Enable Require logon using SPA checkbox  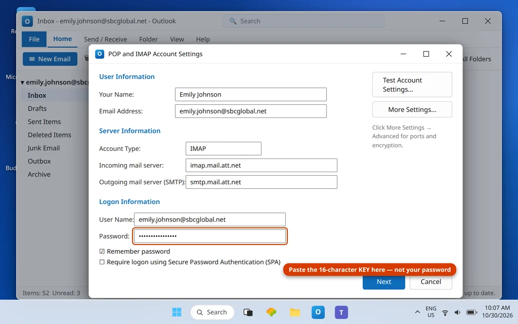coord(102,262)
